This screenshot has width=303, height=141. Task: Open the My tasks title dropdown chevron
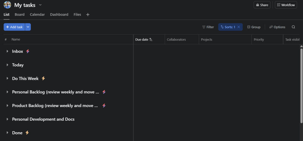(x=40, y=5)
